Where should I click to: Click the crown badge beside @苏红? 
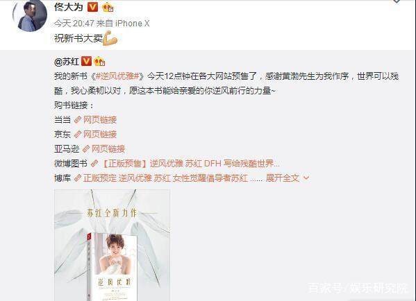[99, 62]
